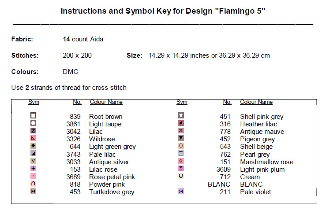This screenshot has height=210, width=326.
Task: Select the Turtledove grey bowtie symbol
Action: pos(34,192)
